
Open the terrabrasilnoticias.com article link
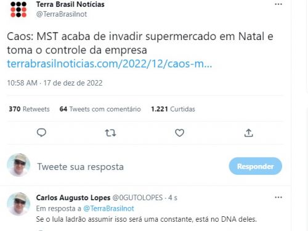pyautogui.click(x=110, y=64)
